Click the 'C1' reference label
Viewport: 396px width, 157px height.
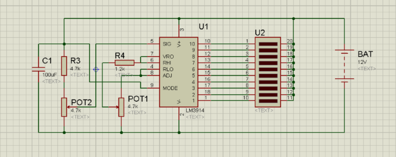[x=47, y=61]
